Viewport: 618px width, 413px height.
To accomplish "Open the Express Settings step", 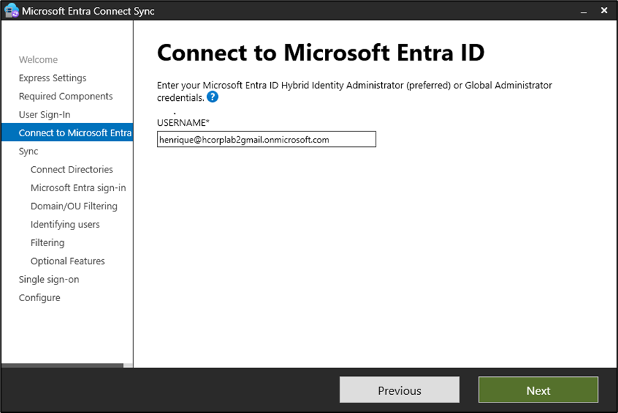I will coord(53,78).
